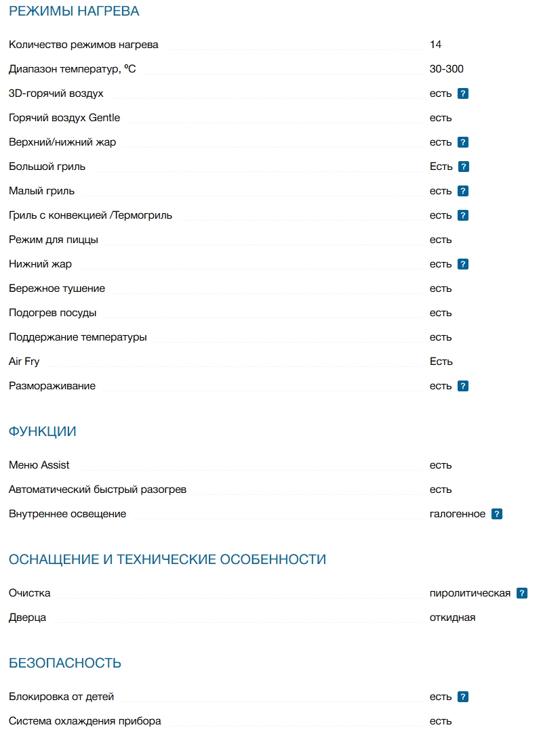This screenshot has height=738, width=541.
Task: Click the Air Fry row label
Action: 24,362
